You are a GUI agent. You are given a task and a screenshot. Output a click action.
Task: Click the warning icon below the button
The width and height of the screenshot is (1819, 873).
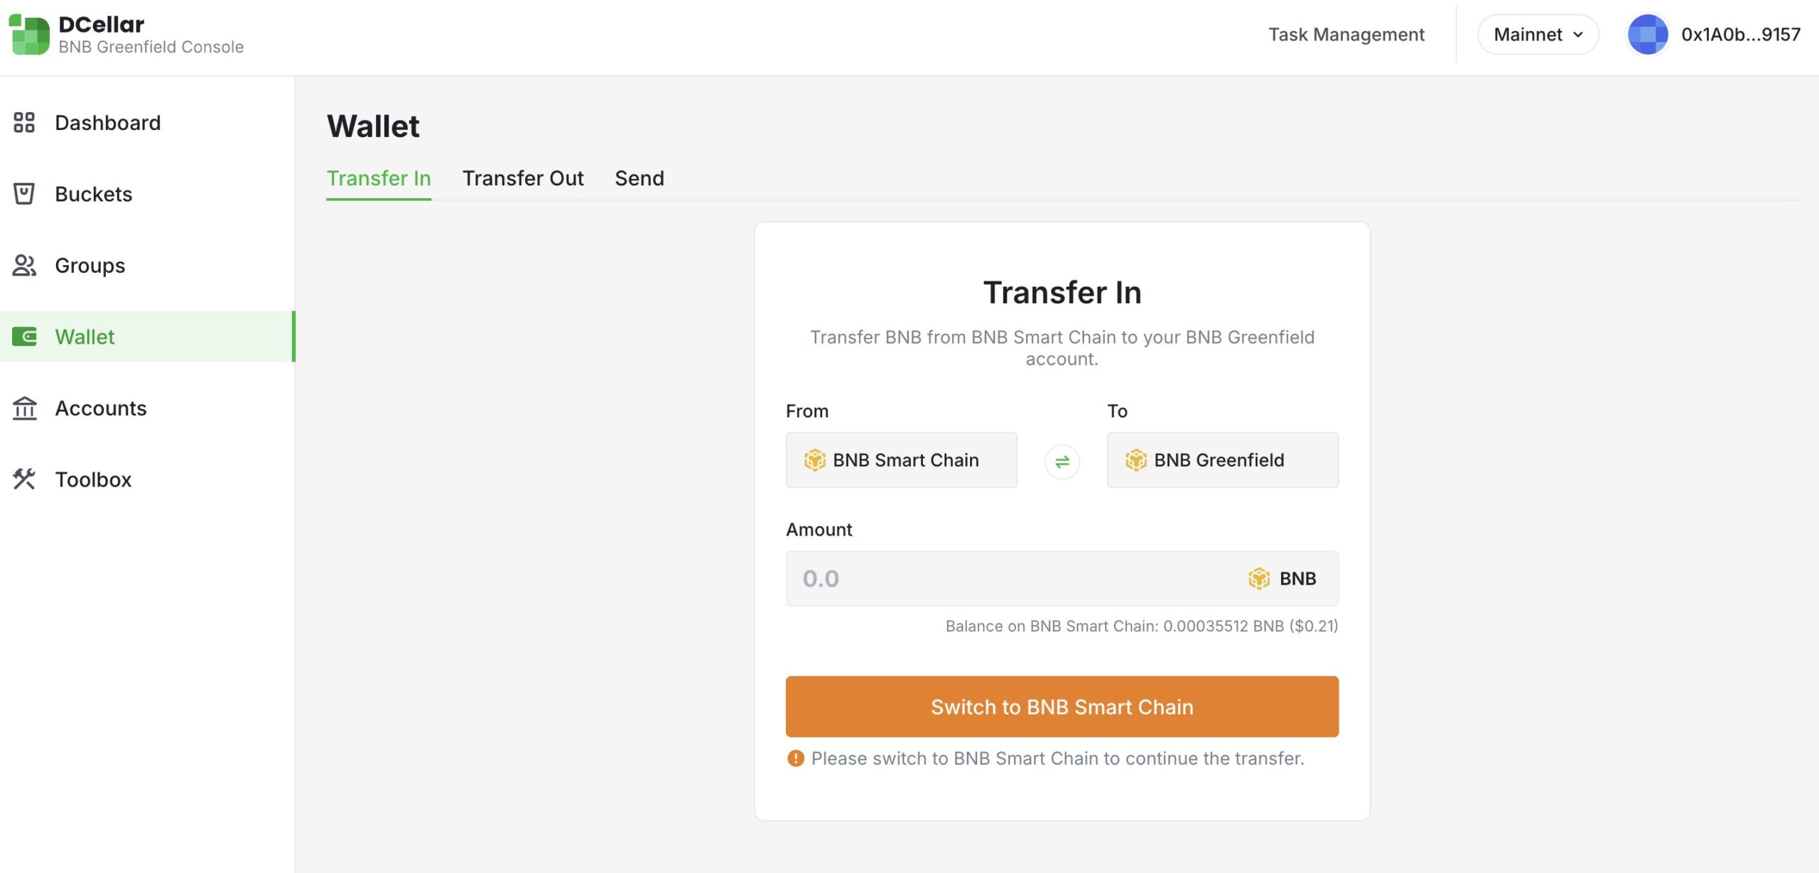795,758
